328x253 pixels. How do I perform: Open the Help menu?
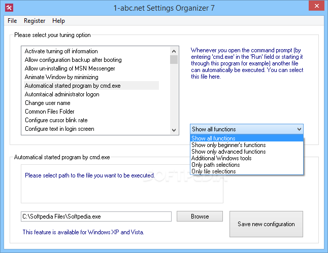pyautogui.click(x=58, y=21)
